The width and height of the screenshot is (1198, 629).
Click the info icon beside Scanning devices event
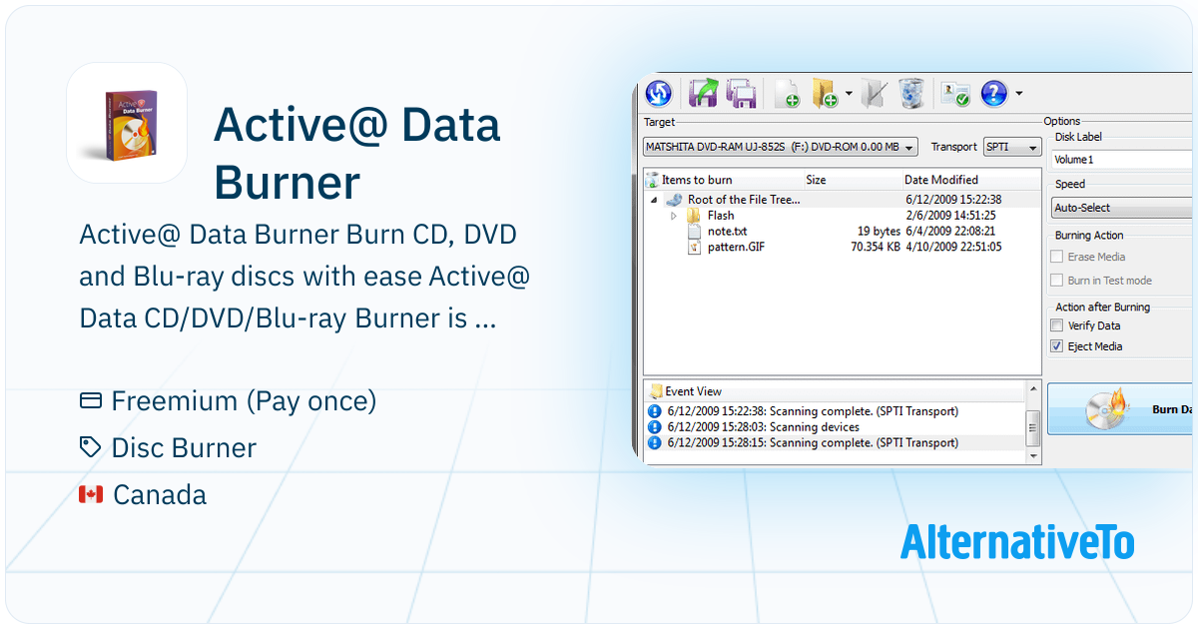tap(655, 427)
